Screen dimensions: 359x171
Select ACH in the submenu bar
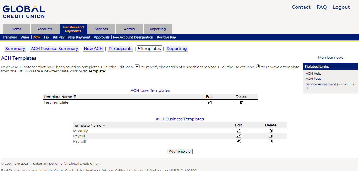click(x=37, y=37)
